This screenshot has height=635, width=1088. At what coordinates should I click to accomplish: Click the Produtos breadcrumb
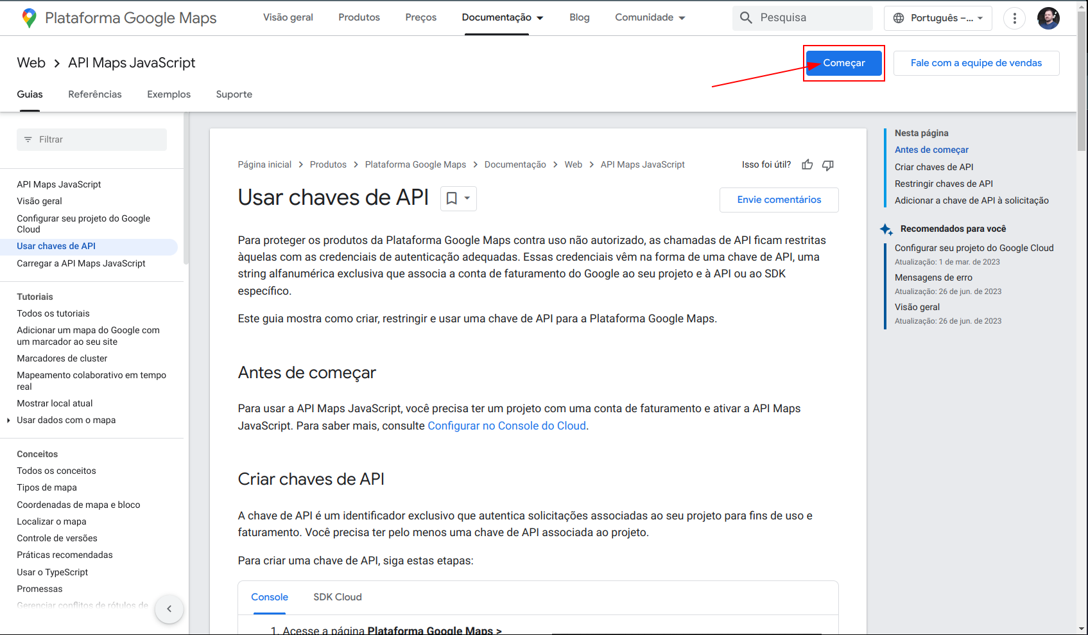[x=328, y=165]
